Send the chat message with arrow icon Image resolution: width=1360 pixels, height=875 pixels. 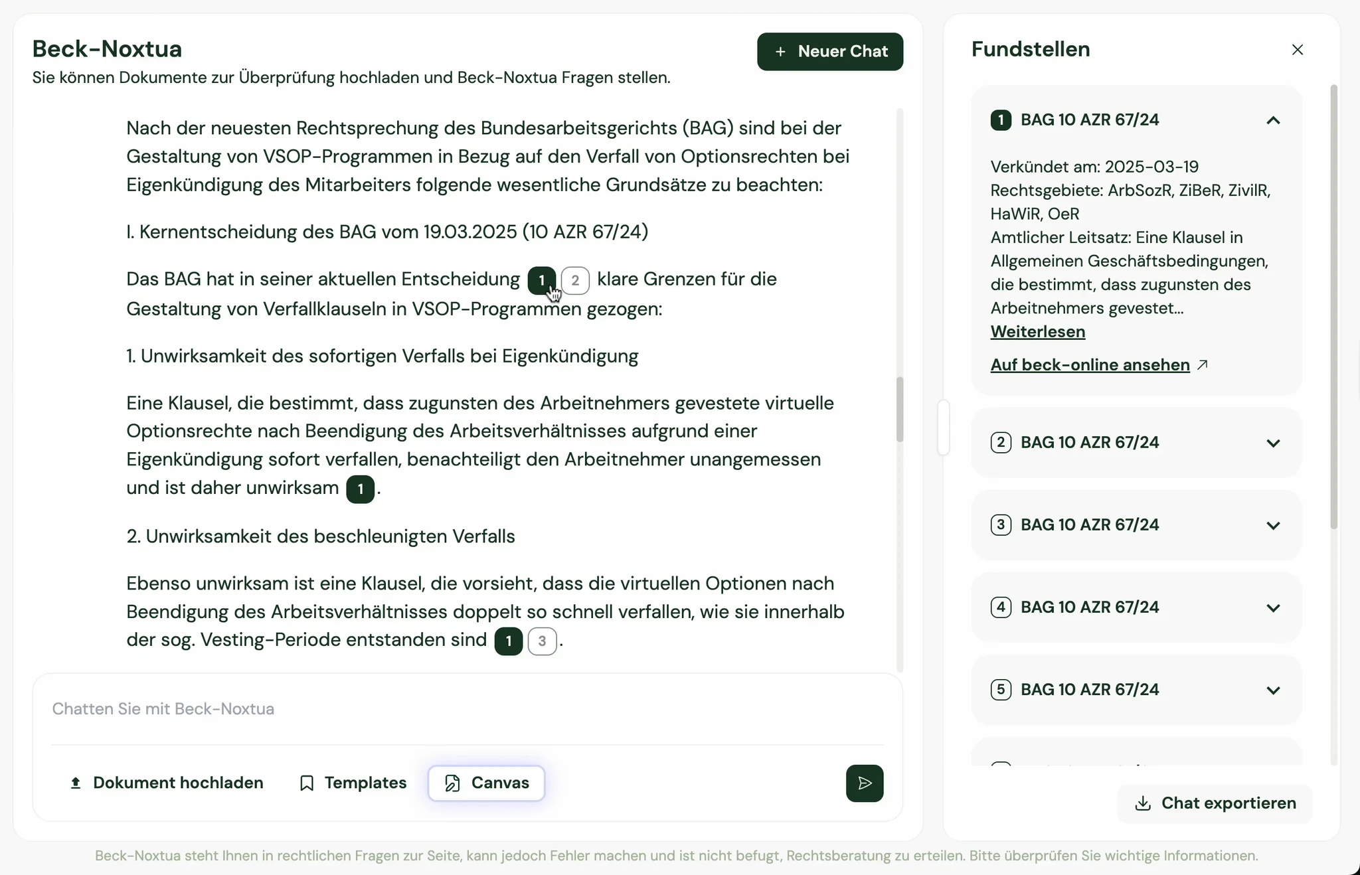tap(864, 783)
